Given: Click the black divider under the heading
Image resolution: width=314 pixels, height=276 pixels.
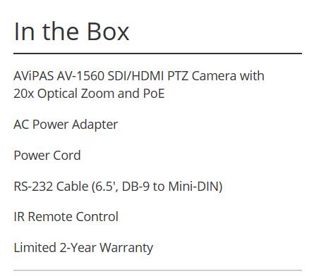Looking at the screenshot, I should pos(157,54).
